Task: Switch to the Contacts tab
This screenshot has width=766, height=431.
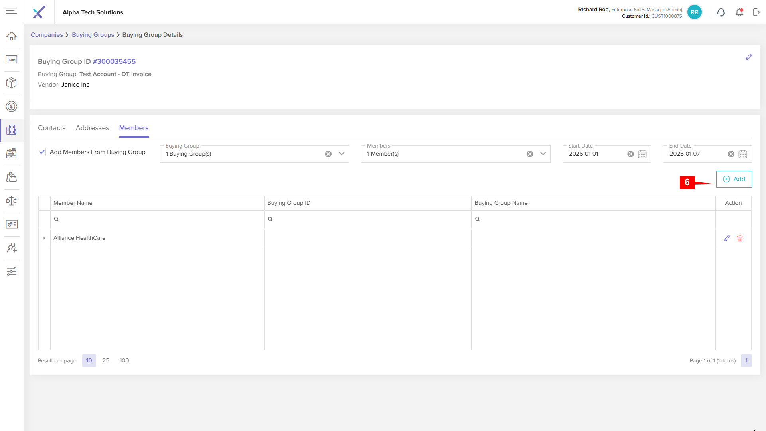Action: pos(51,128)
